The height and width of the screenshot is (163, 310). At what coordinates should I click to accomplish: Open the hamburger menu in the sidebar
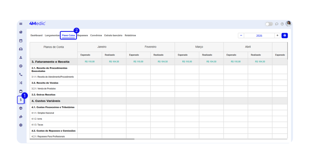pos(21,24)
